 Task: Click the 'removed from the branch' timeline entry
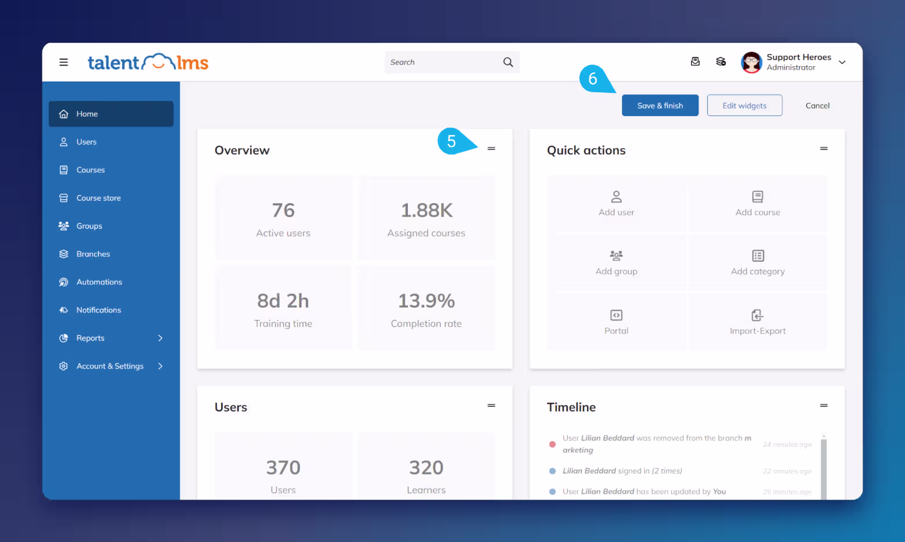657,444
